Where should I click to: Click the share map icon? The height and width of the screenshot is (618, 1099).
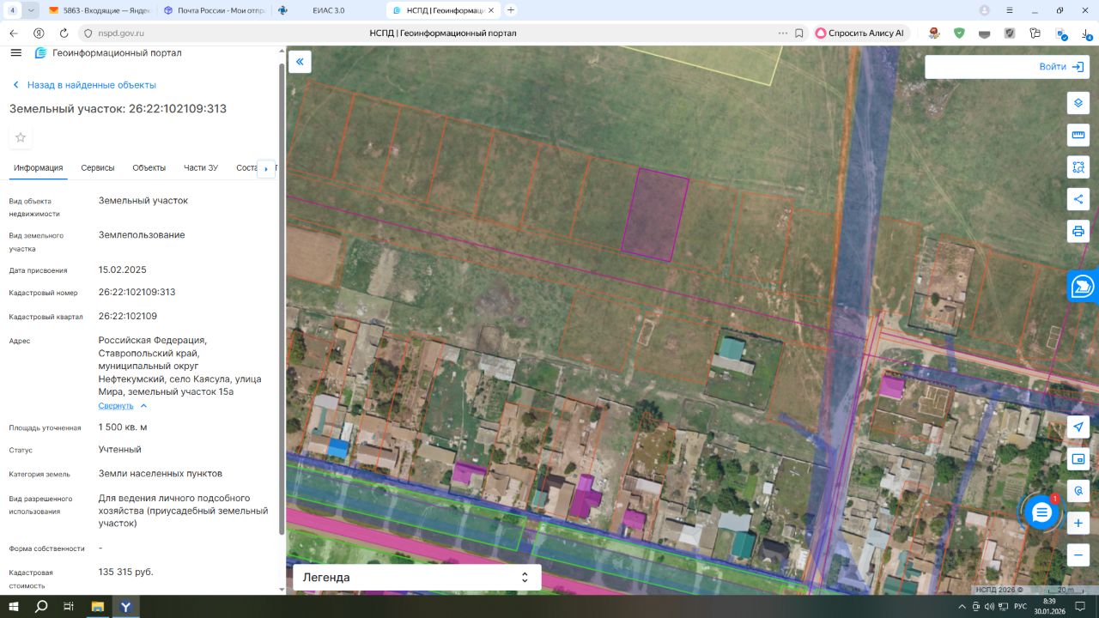[x=1078, y=199]
